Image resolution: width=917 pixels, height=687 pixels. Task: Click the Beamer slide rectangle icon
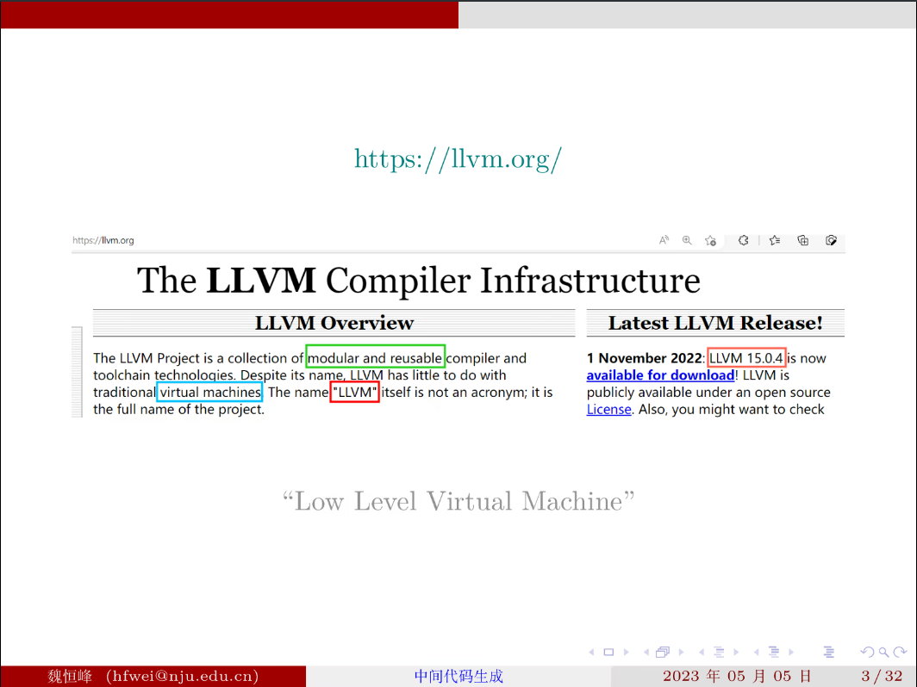point(608,652)
